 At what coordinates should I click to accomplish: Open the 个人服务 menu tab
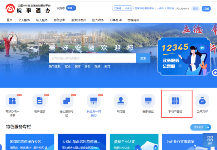[x=24, y=20]
